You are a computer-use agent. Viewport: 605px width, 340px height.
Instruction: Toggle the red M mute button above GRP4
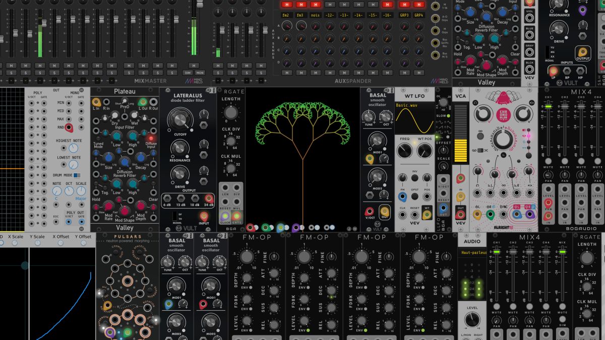[419, 5]
